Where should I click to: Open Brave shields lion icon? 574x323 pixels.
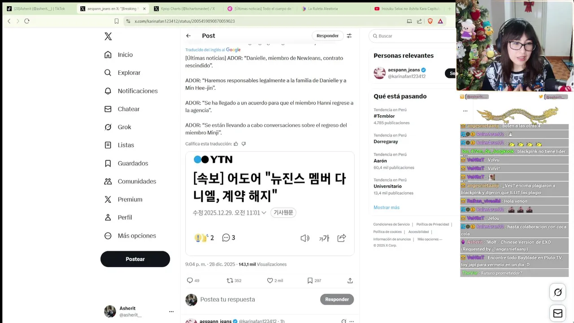click(430, 21)
